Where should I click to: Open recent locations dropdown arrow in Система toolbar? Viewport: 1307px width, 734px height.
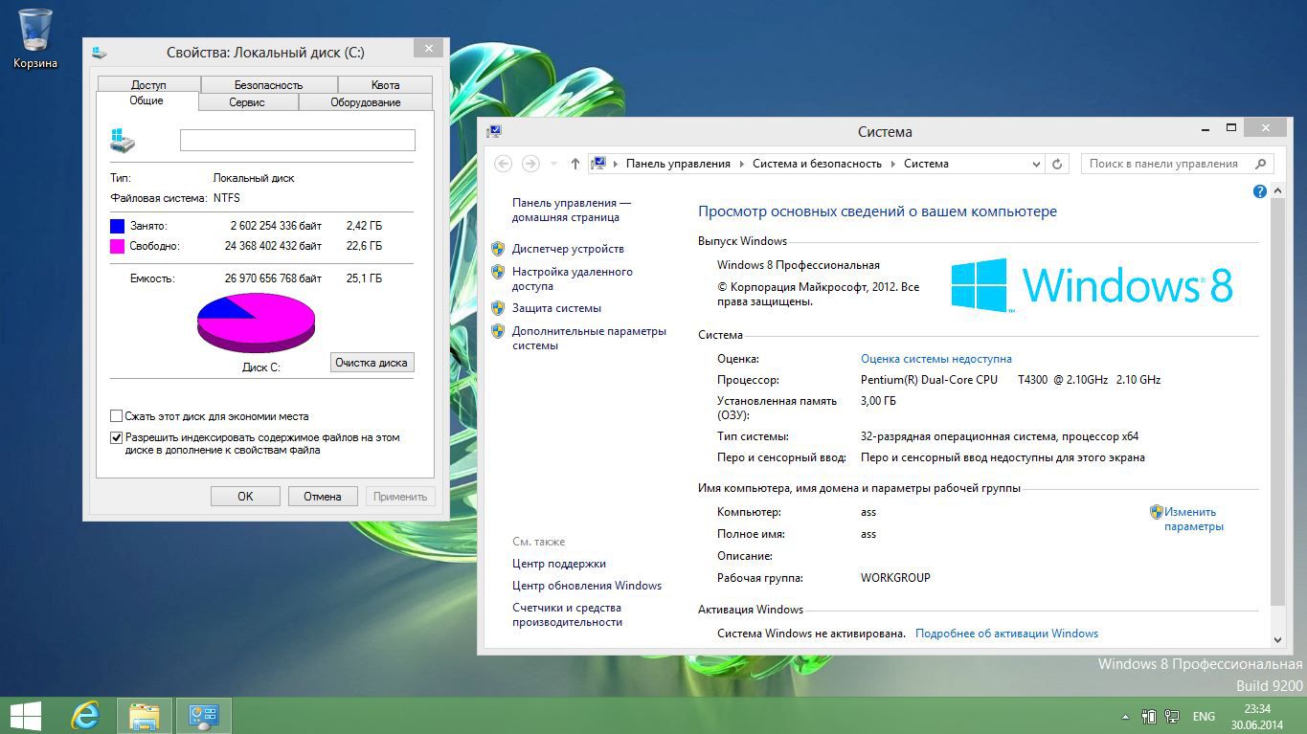click(x=553, y=164)
